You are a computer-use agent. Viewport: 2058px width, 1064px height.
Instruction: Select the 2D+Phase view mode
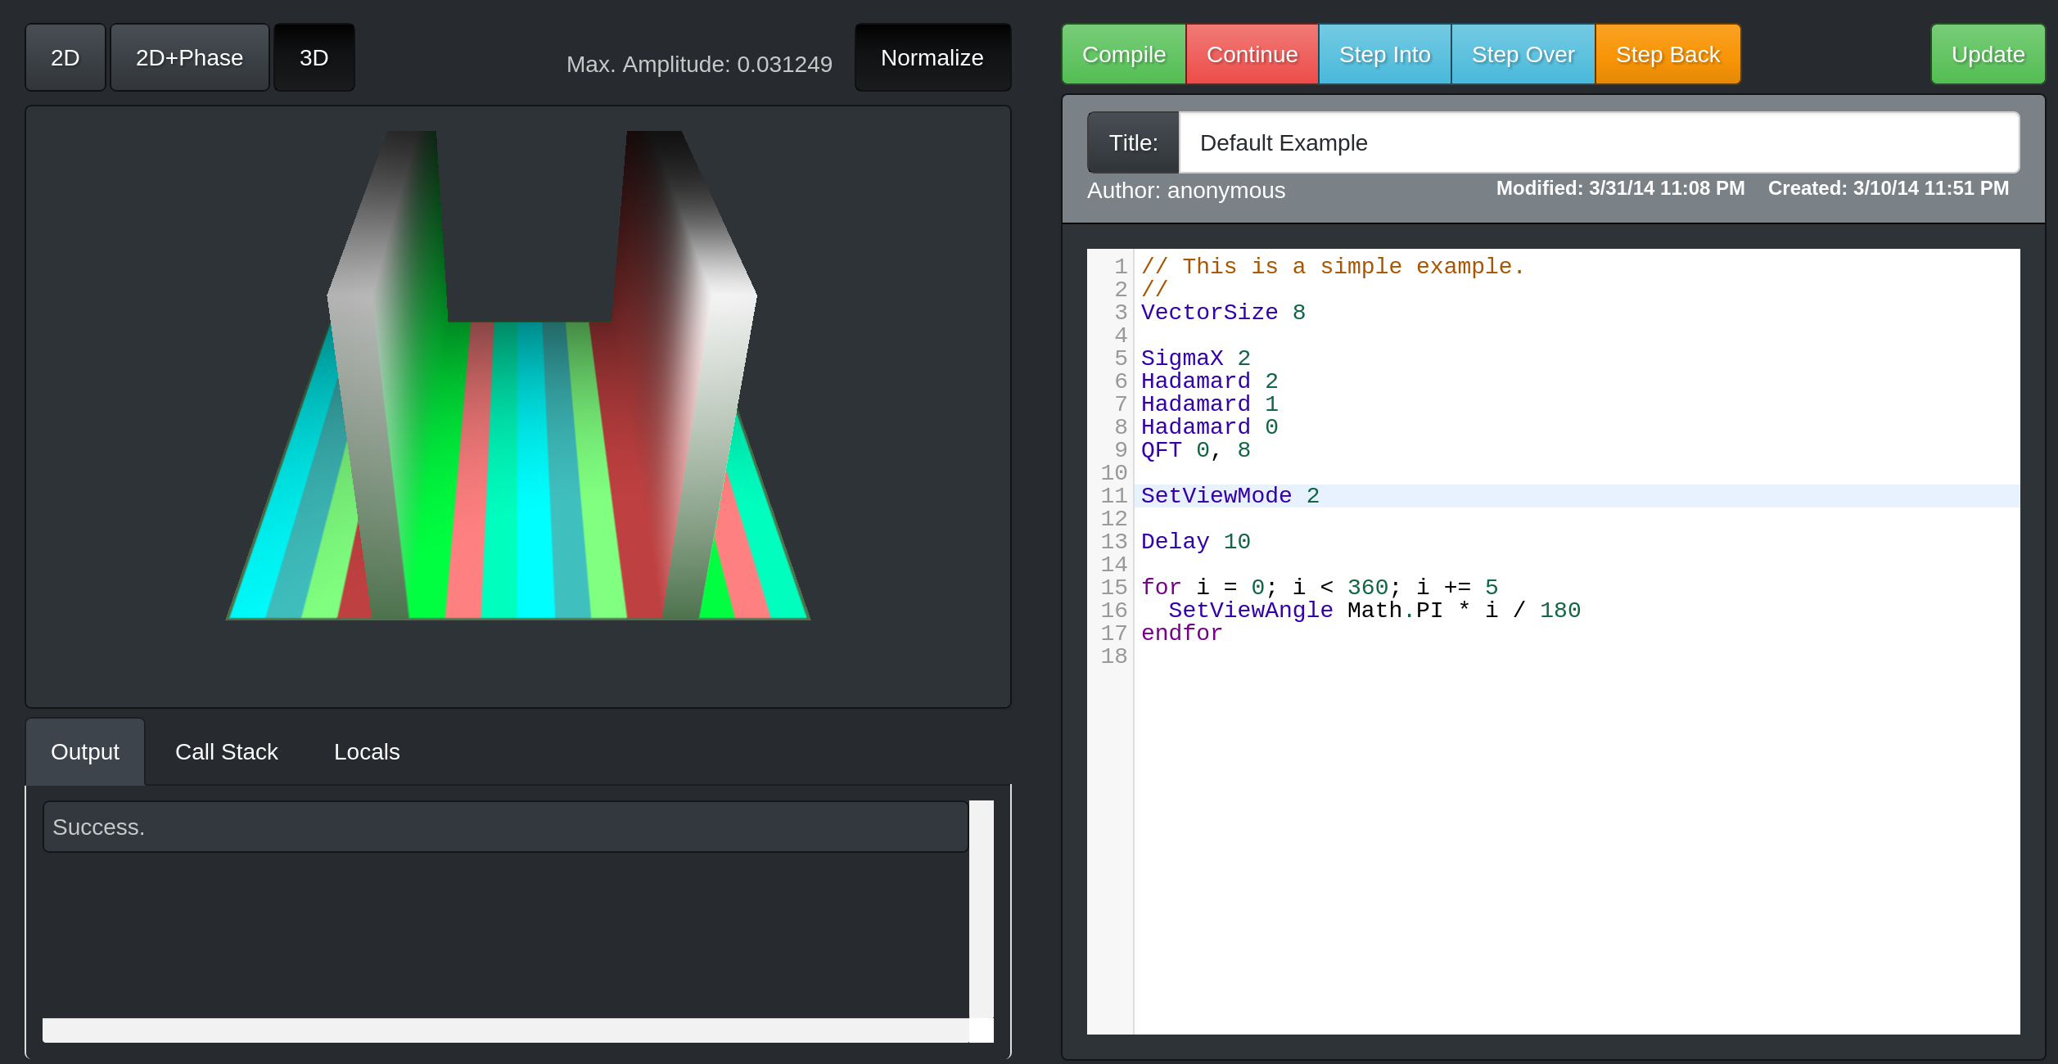pyautogui.click(x=190, y=57)
